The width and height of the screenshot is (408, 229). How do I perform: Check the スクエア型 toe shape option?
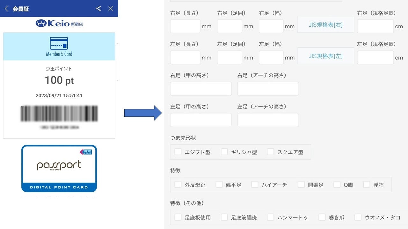[271, 152]
